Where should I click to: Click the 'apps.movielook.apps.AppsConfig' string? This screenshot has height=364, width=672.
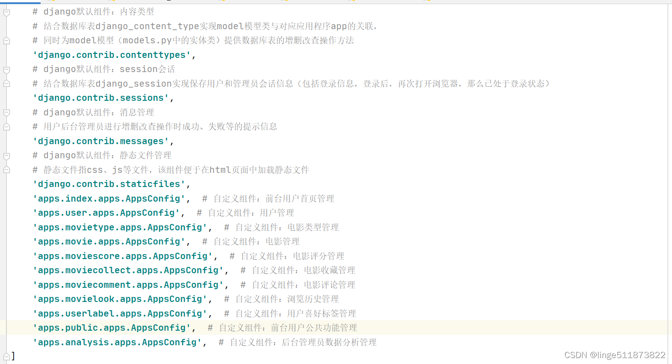pyautogui.click(x=120, y=299)
